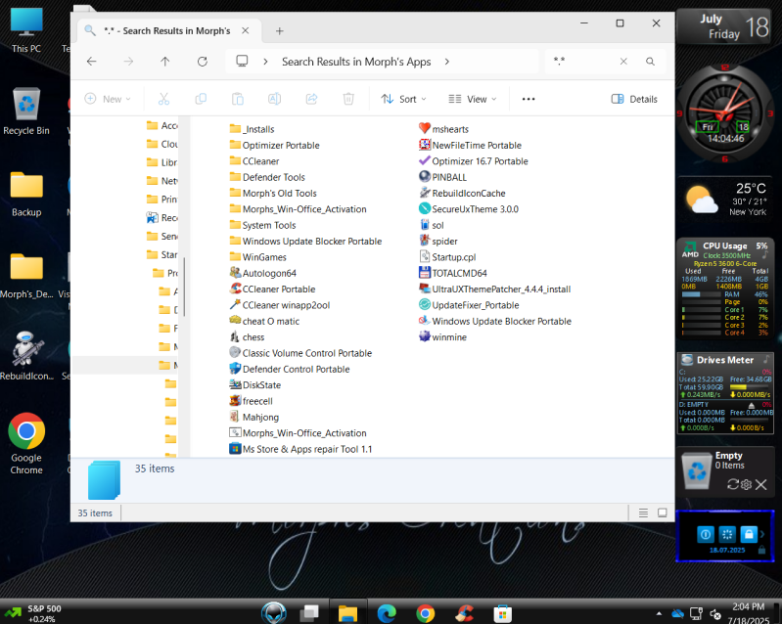Select the spider game file

438,241
